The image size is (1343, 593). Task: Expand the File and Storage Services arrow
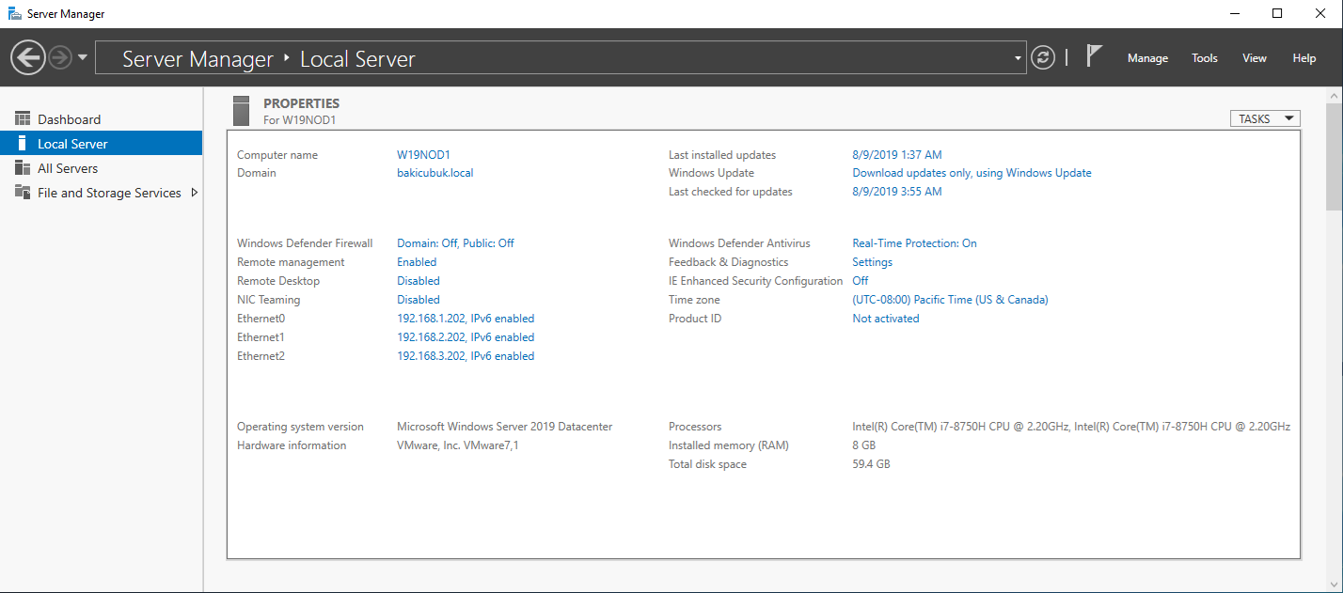(x=194, y=193)
